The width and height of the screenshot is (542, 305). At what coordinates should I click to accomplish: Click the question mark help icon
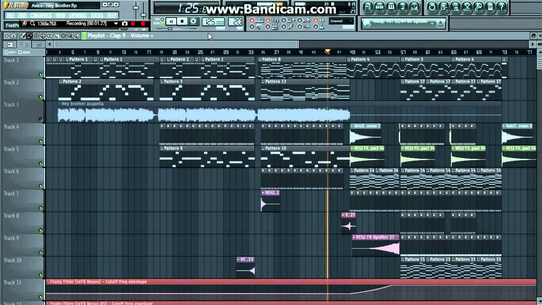click(x=501, y=7)
